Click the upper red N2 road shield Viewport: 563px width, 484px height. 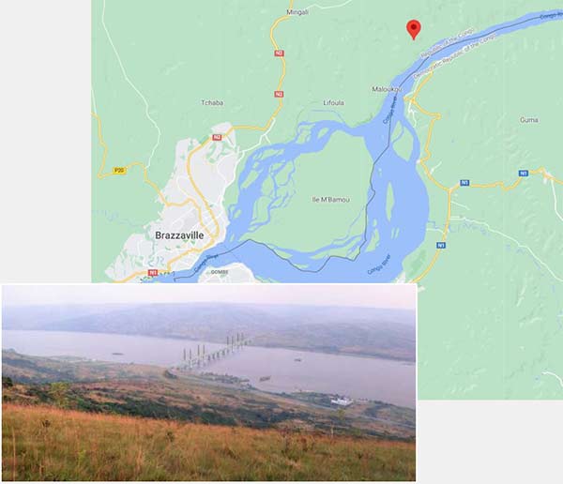(x=279, y=53)
